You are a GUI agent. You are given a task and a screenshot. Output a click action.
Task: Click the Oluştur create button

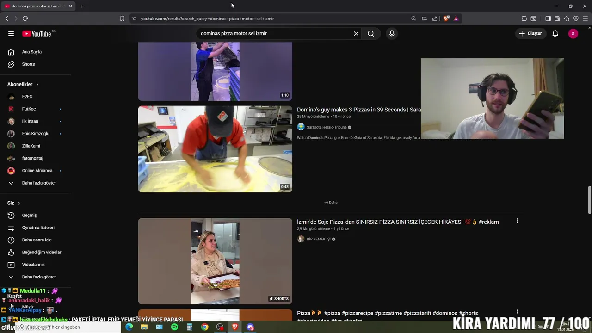[530, 33]
